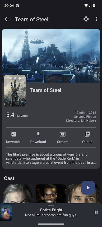102x227 pixels.
Task: Select the first cast member photo
Action: point(18,194)
